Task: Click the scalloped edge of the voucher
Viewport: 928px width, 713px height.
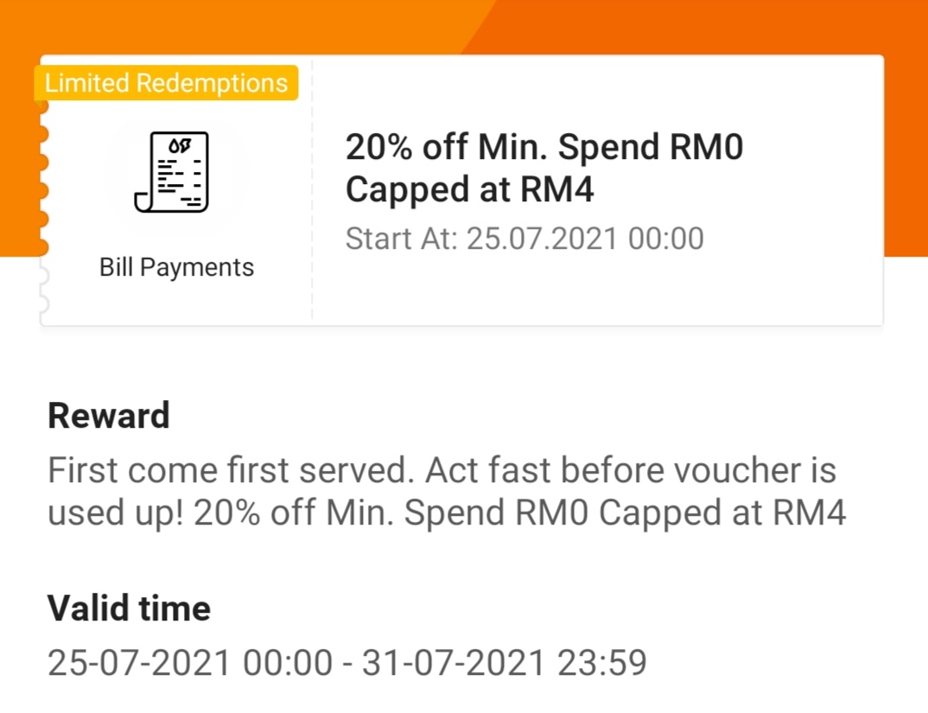Action: pyautogui.click(x=43, y=190)
